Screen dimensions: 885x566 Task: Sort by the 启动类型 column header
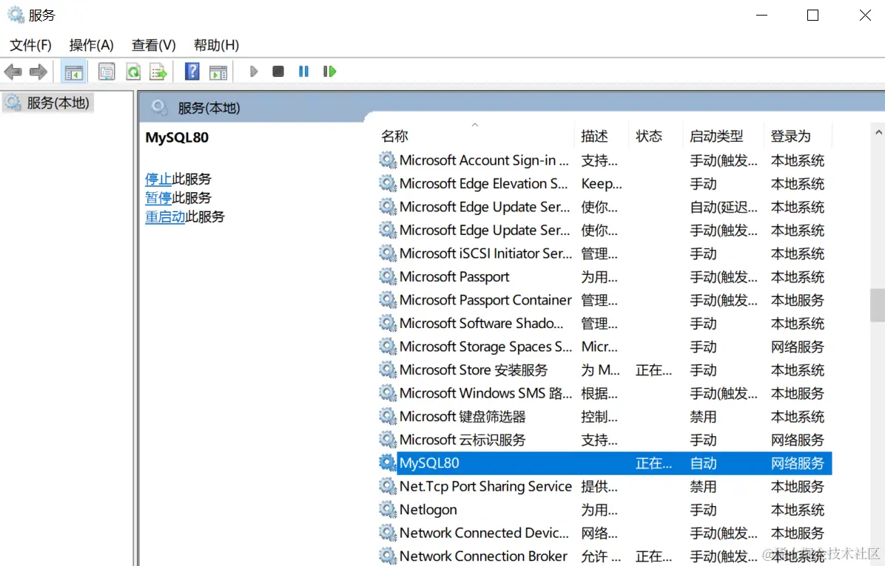tap(723, 136)
